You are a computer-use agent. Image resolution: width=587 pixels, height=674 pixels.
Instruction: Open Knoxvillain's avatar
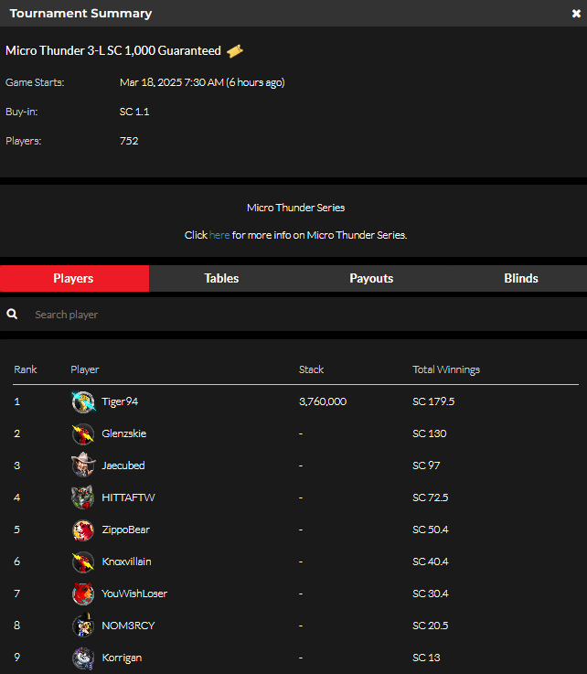pos(83,562)
